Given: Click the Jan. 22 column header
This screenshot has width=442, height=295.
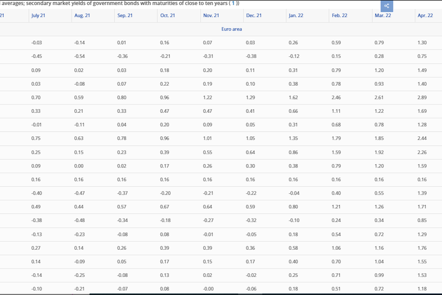Looking at the screenshot, I should click(x=296, y=15).
